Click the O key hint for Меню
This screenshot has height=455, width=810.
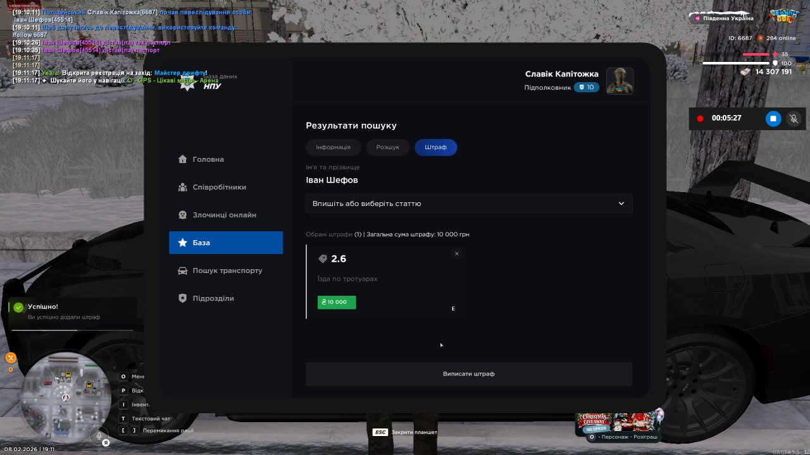point(124,376)
